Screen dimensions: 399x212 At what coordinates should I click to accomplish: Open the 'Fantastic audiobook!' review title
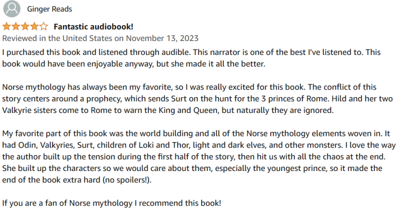click(93, 26)
